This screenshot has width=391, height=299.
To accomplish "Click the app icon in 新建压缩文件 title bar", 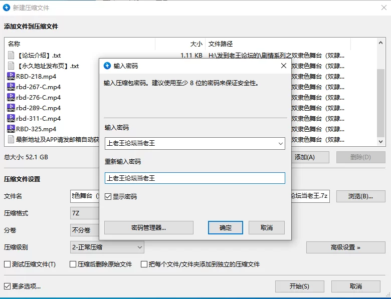I will pyautogui.click(x=7, y=8).
